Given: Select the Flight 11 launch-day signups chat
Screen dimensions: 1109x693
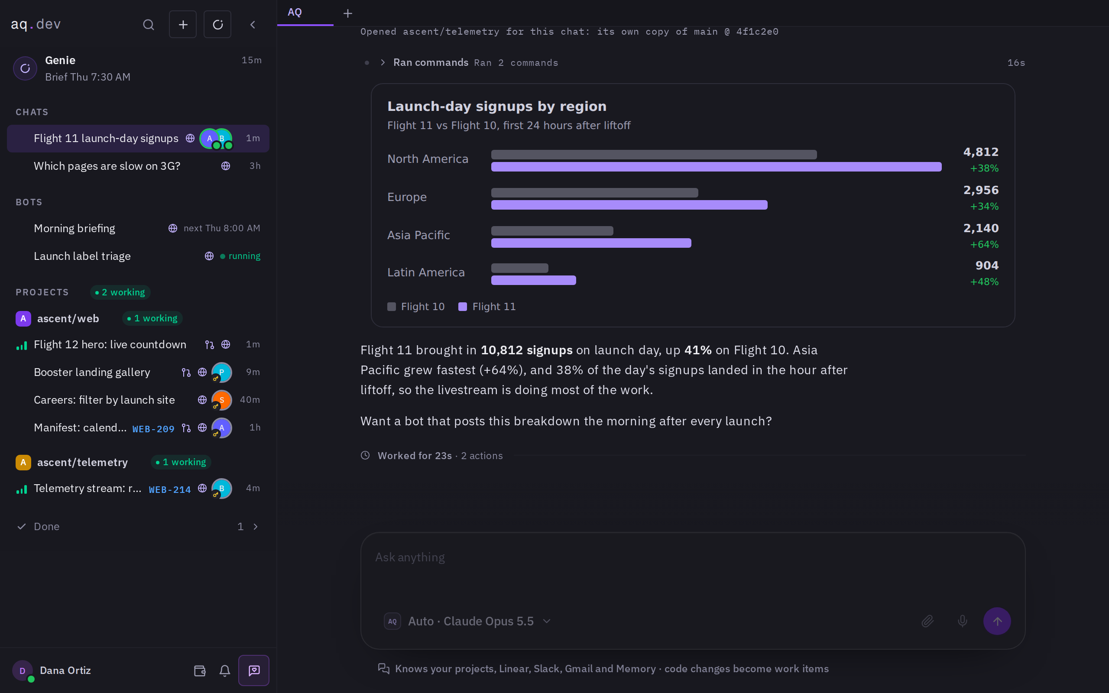Looking at the screenshot, I should (x=138, y=139).
